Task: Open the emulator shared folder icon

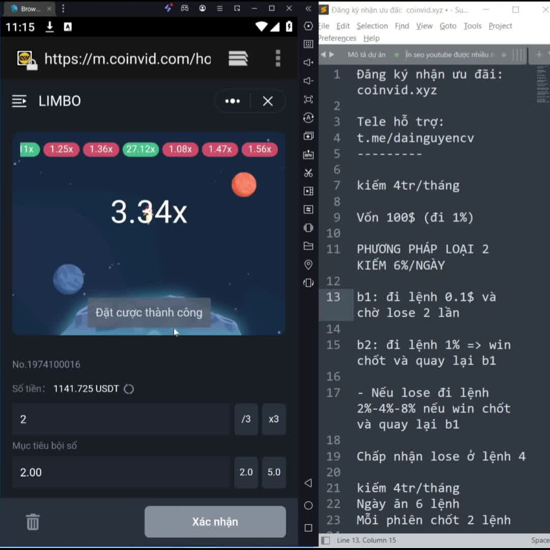Action: pos(308,246)
